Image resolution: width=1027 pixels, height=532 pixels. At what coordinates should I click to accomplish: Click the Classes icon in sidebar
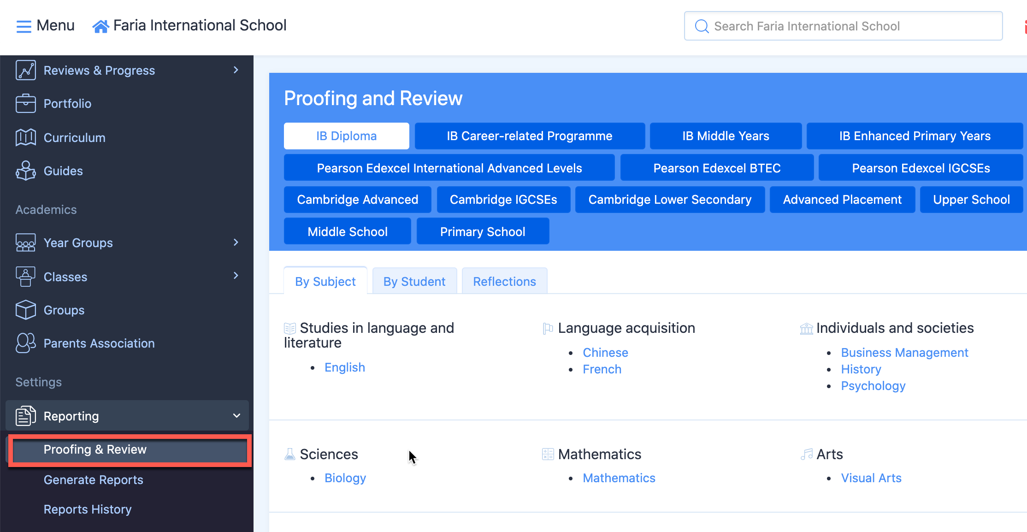[x=25, y=277]
